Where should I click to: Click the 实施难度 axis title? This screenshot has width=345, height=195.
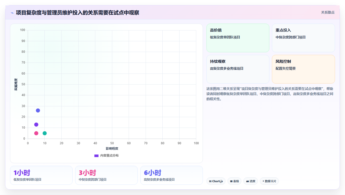pyautogui.click(x=16, y=85)
